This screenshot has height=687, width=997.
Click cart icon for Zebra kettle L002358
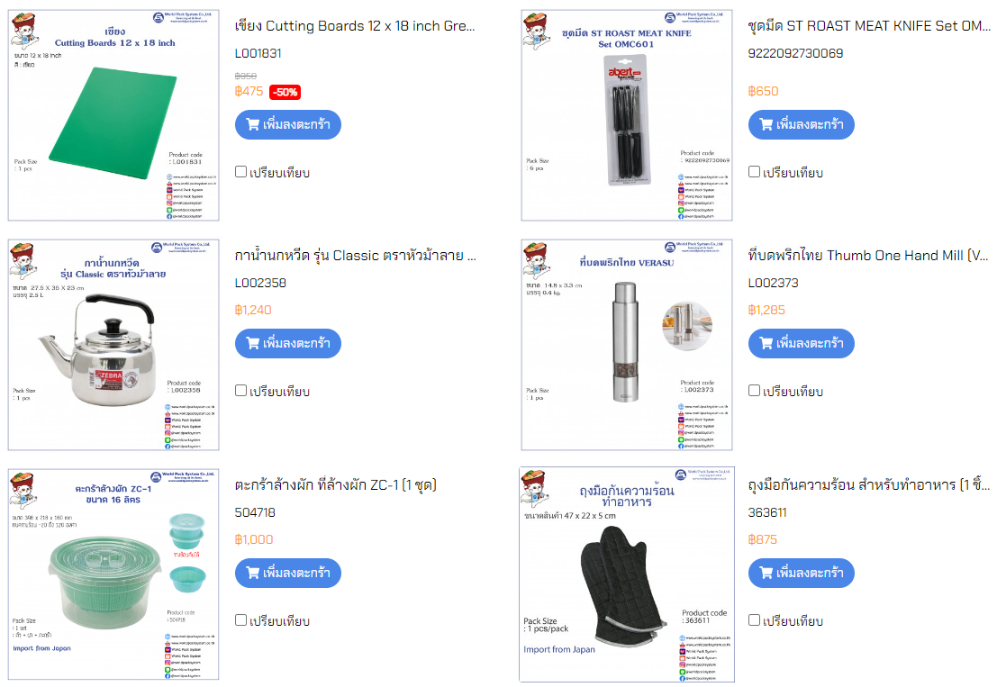coord(252,343)
